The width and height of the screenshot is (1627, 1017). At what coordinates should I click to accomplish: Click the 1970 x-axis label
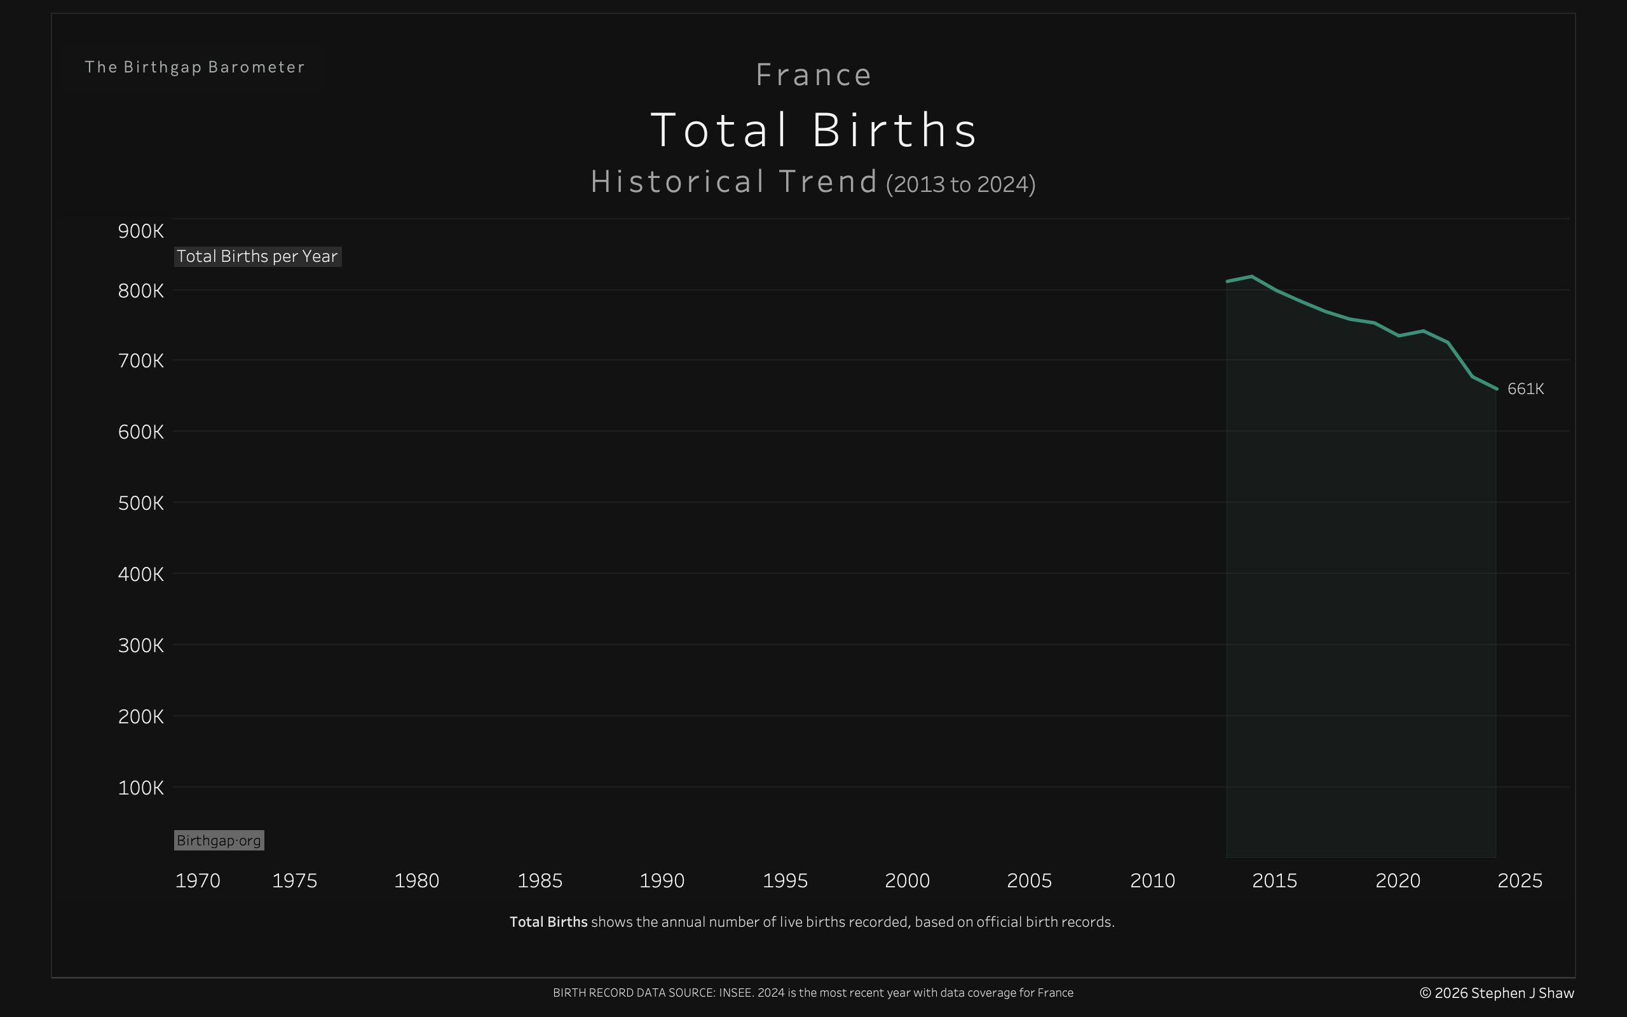(x=198, y=880)
